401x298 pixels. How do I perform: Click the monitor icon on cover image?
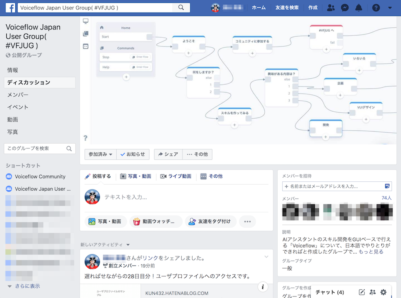(86, 21)
